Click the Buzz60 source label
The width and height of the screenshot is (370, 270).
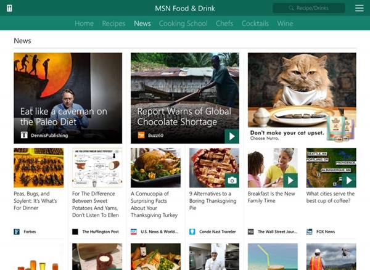(x=155, y=136)
